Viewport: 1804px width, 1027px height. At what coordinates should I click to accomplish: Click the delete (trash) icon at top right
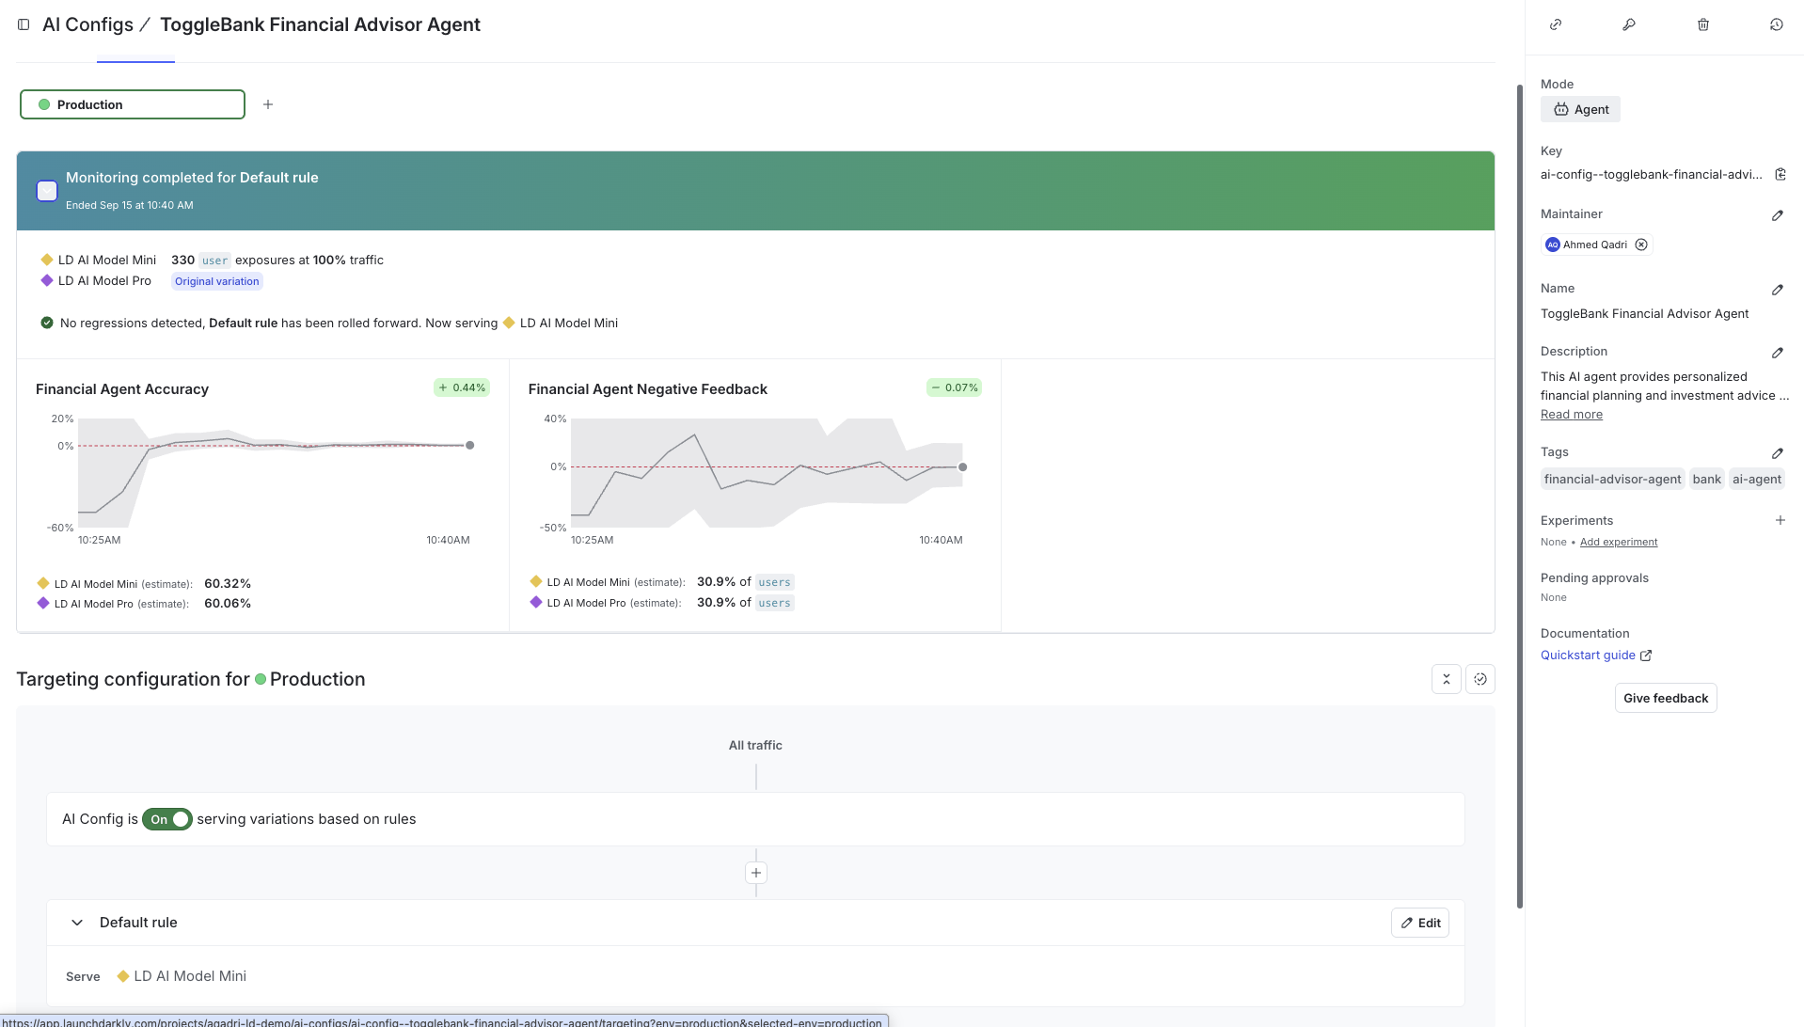click(x=1702, y=24)
